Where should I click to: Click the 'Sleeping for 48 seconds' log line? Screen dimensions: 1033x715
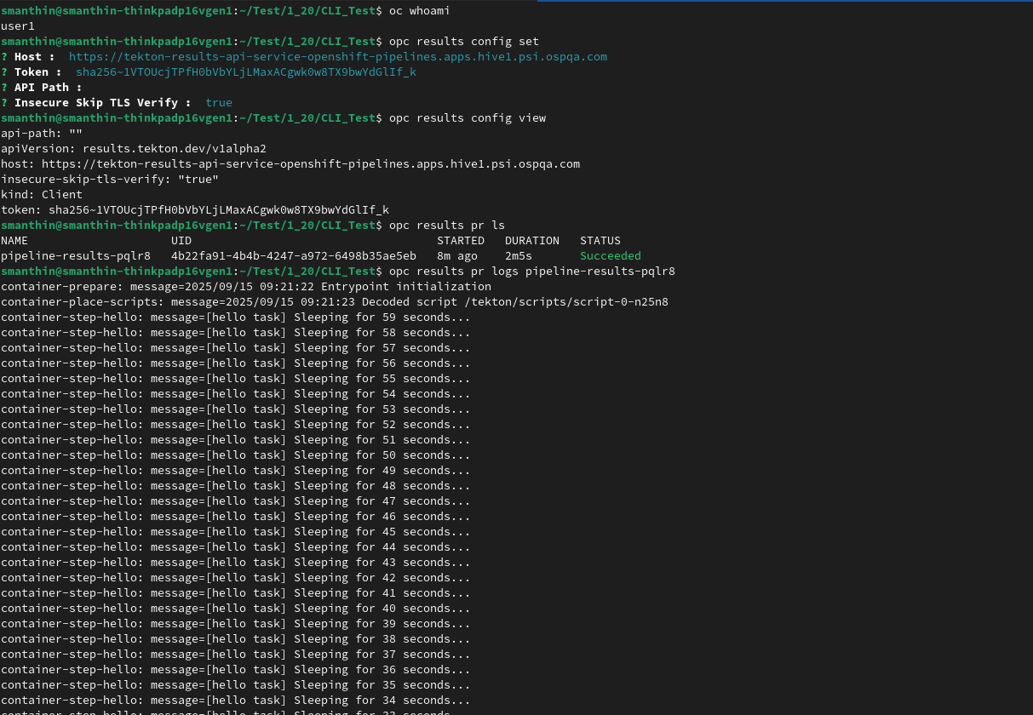[x=236, y=486]
